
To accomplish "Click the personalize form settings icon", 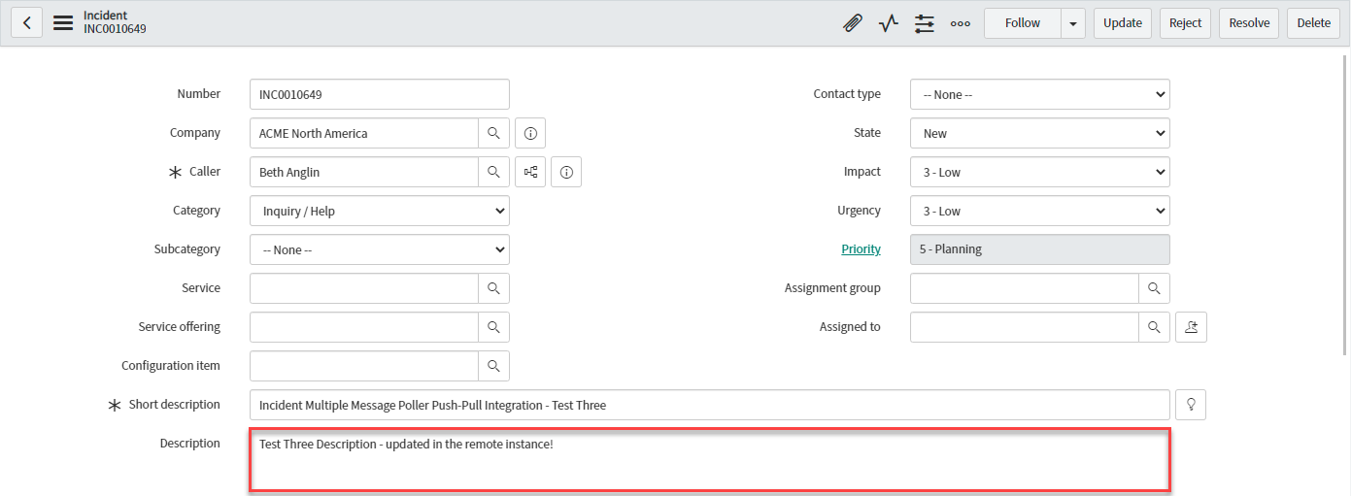I will pyautogui.click(x=924, y=23).
